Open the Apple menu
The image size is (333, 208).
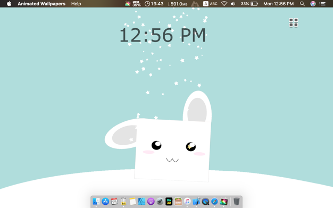point(9,4)
